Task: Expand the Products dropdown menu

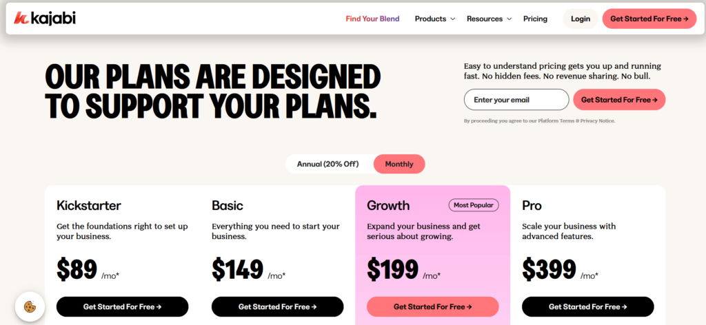Action: 434,19
